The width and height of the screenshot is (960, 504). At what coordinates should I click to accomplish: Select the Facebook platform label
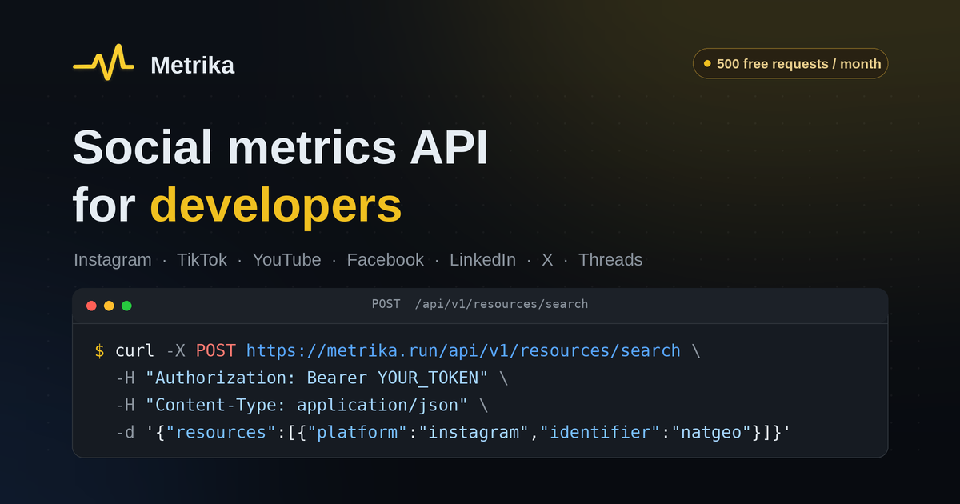click(x=385, y=260)
